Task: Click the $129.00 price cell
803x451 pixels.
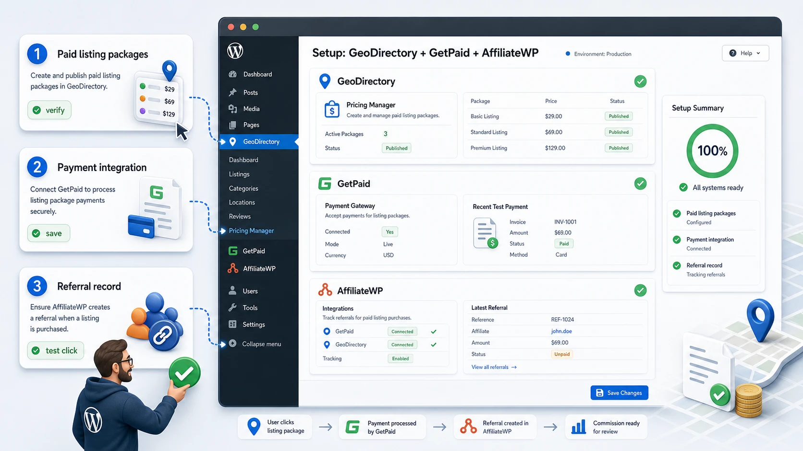Action: click(x=555, y=148)
